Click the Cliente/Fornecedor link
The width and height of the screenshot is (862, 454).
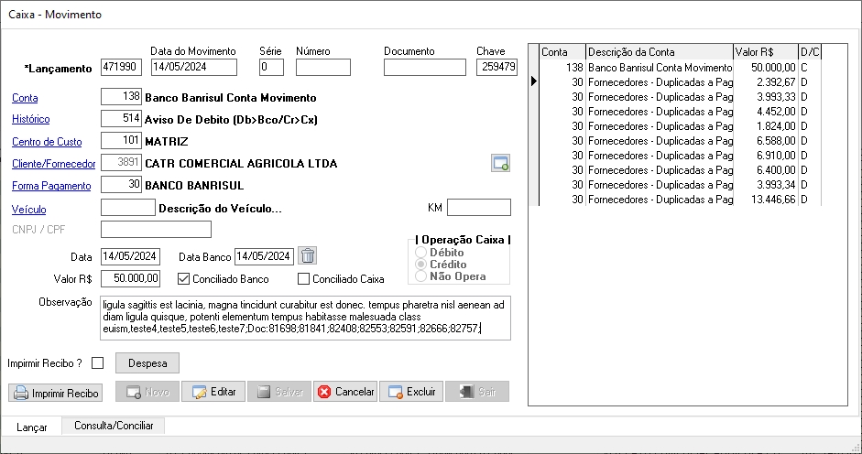54,164
